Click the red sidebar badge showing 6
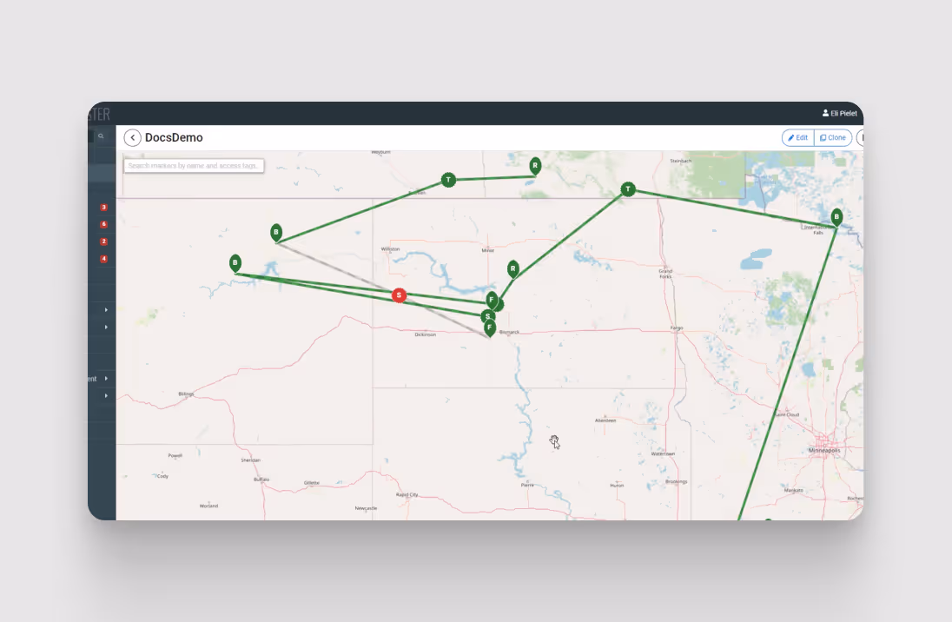Viewport: 952px width, 622px height. [x=104, y=225]
